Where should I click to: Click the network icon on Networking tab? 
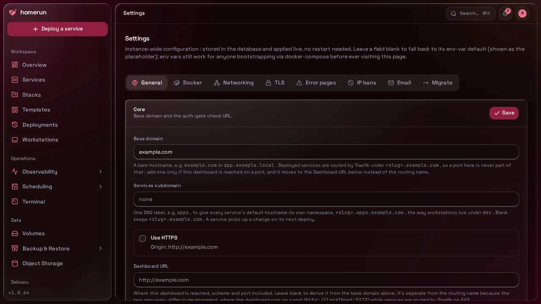tap(217, 83)
